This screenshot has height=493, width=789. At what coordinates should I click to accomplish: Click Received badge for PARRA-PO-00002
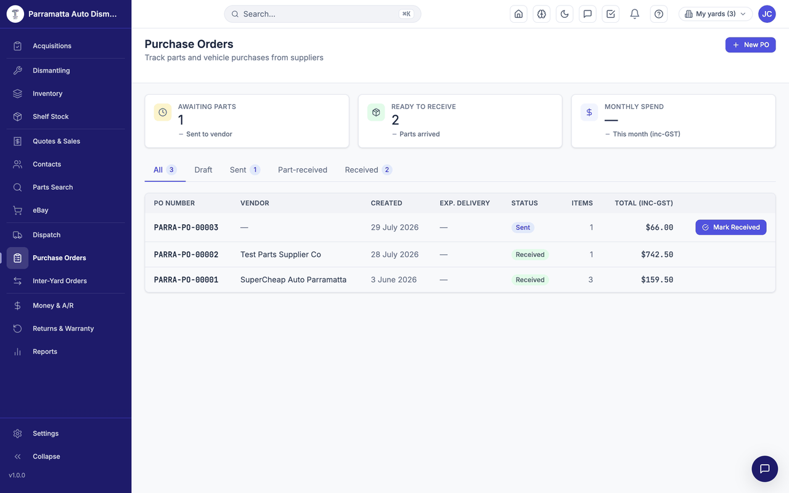click(x=530, y=255)
